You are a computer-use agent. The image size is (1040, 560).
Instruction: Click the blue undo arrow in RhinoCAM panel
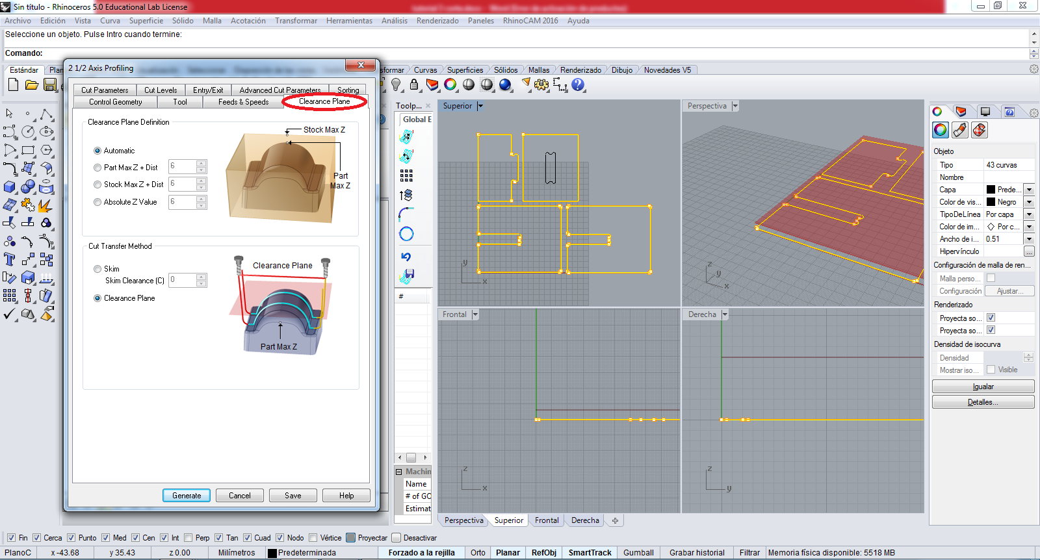tap(406, 257)
